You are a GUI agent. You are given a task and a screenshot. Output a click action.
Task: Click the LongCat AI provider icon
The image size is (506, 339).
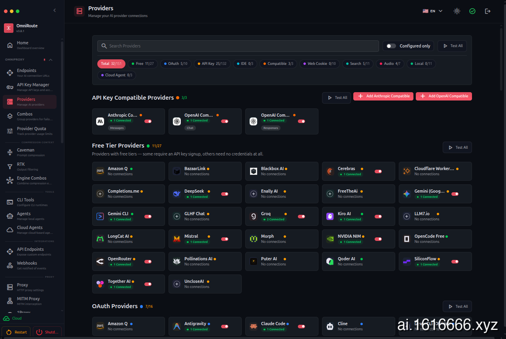click(x=100, y=239)
